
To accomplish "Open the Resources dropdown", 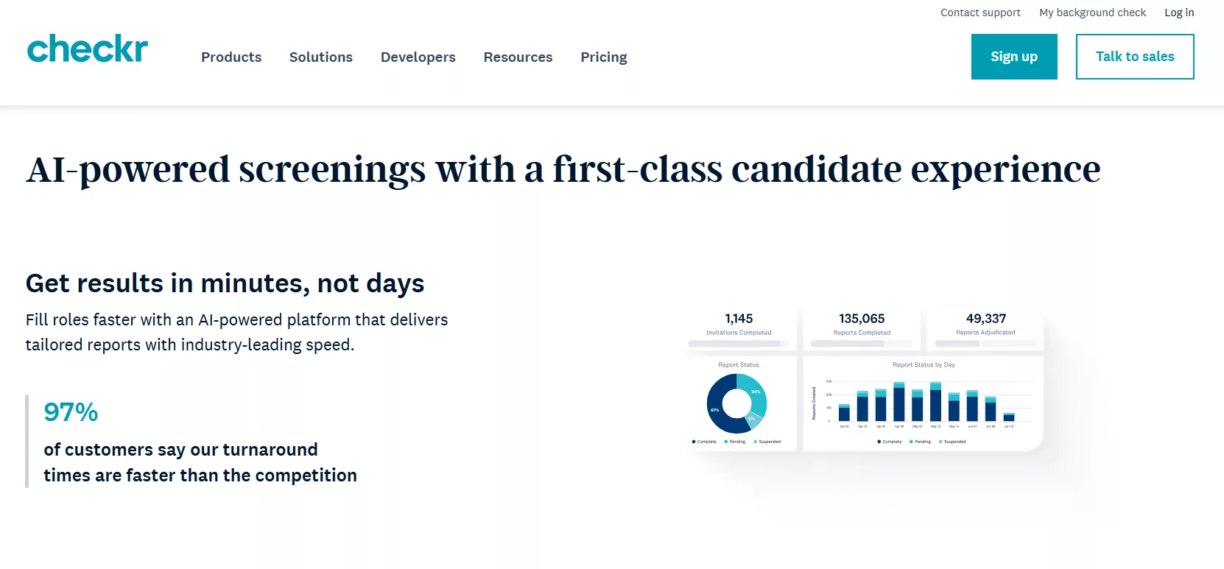I will [x=518, y=57].
